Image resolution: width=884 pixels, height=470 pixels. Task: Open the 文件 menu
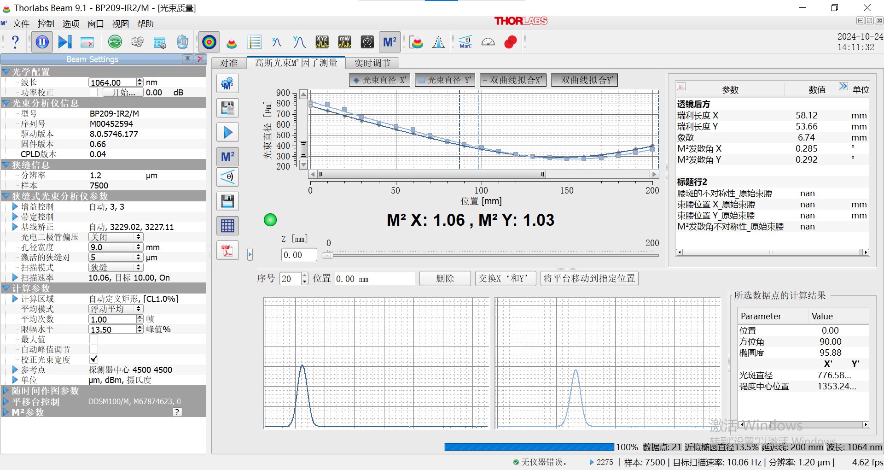[21, 24]
